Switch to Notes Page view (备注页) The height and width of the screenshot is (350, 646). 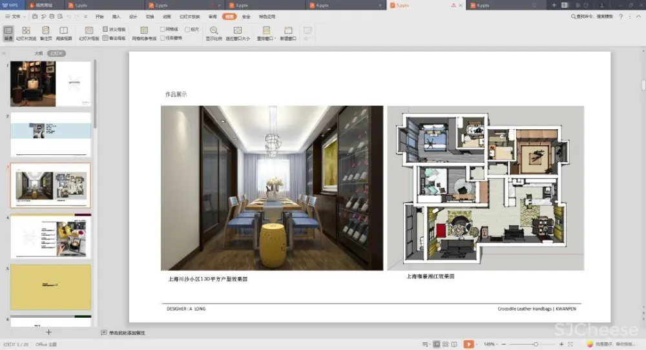[46, 34]
